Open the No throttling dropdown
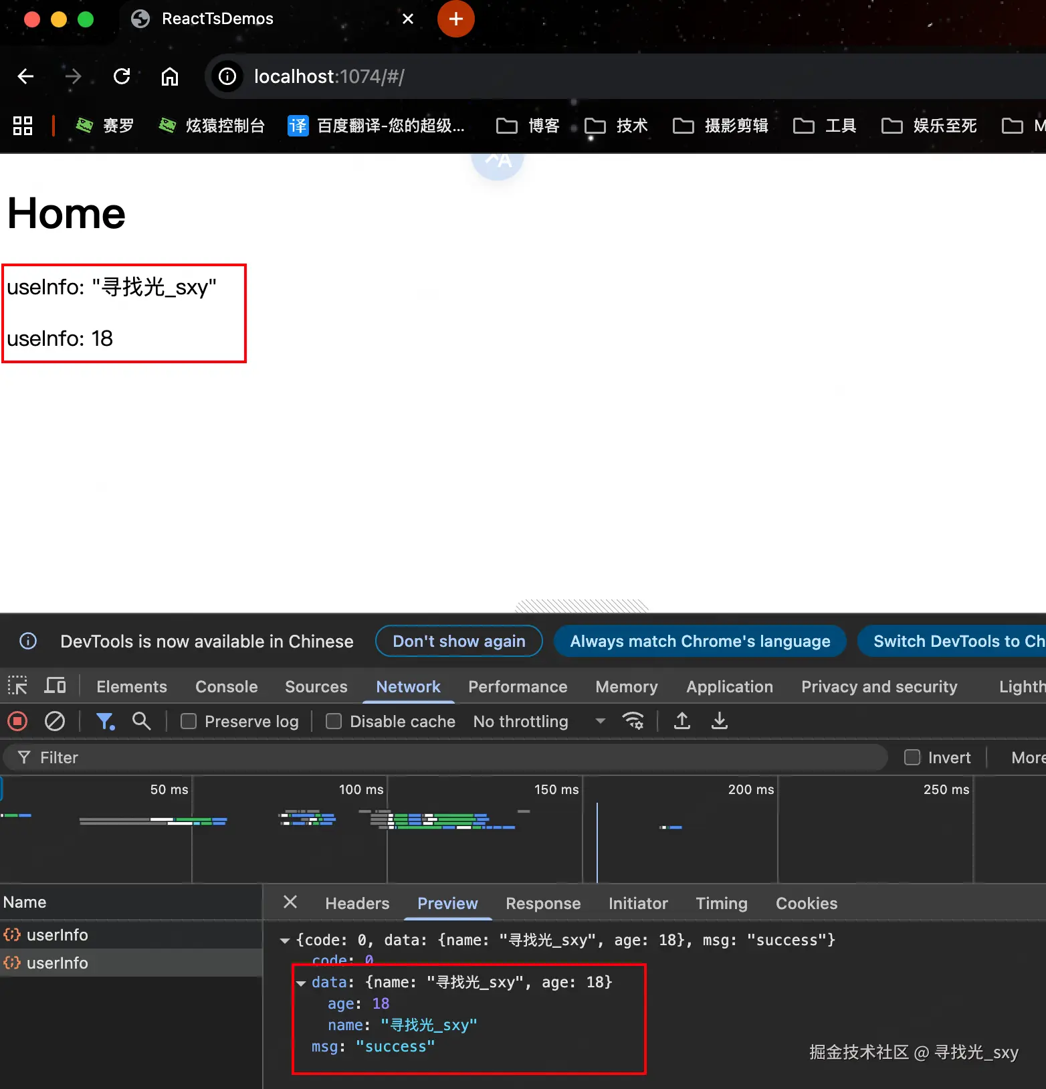 coord(539,721)
